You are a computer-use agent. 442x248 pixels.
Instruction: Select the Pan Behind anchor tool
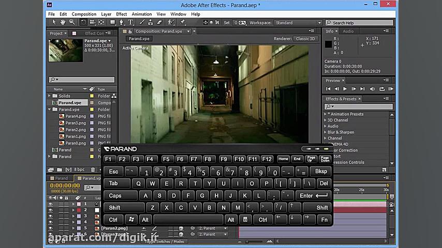101,22
